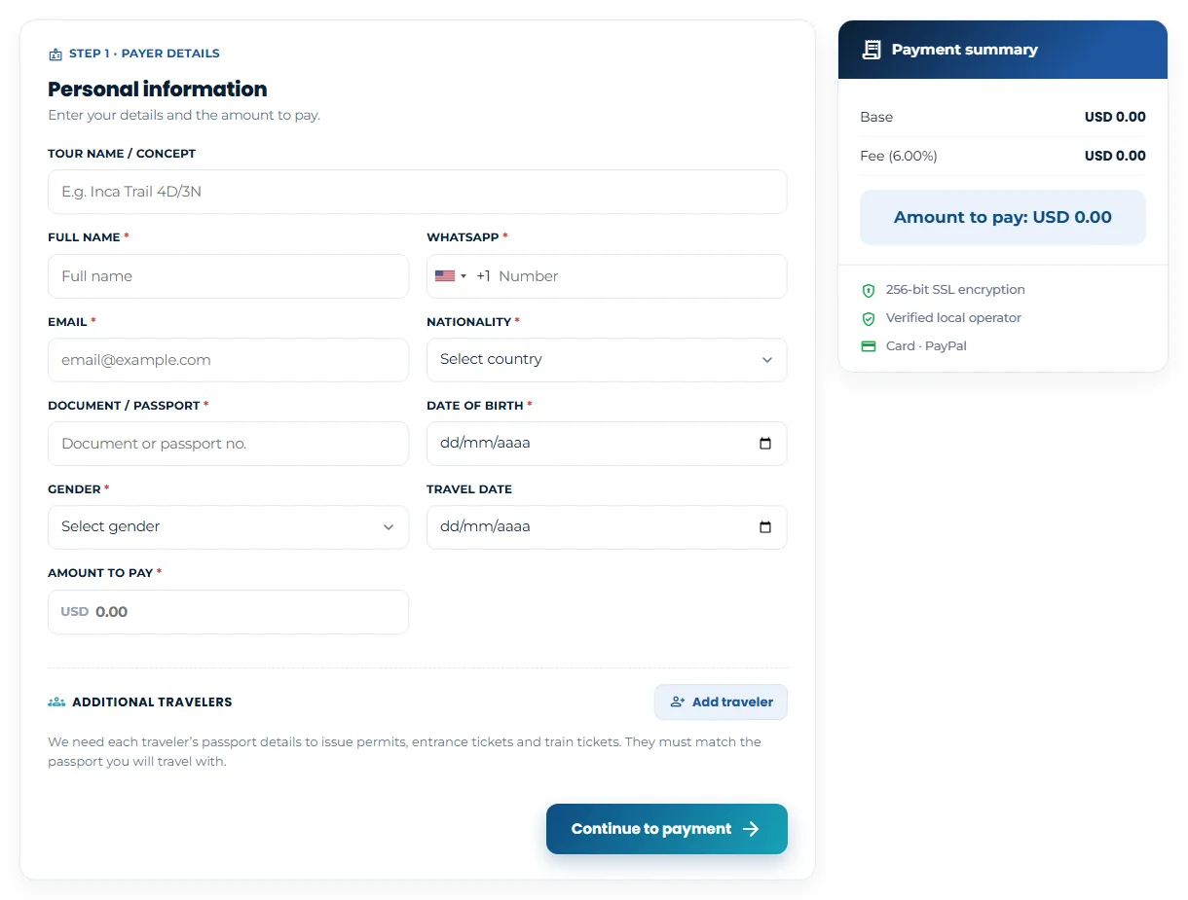Open the Nationality country dropdown
Image resolution: width=1188 pixels, height=900 pixels.
[607, 360]
